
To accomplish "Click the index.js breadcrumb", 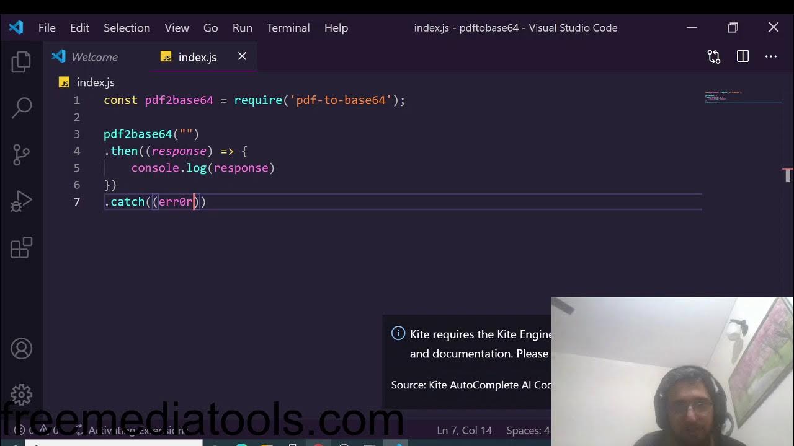I will [96, 82].
